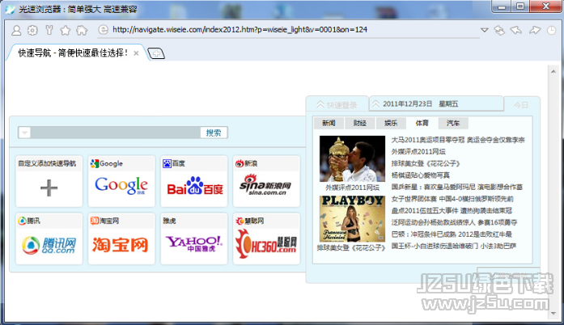Open headline 杨棋涵贴心爱物写真
564x325 pixels.
point(421,175)
